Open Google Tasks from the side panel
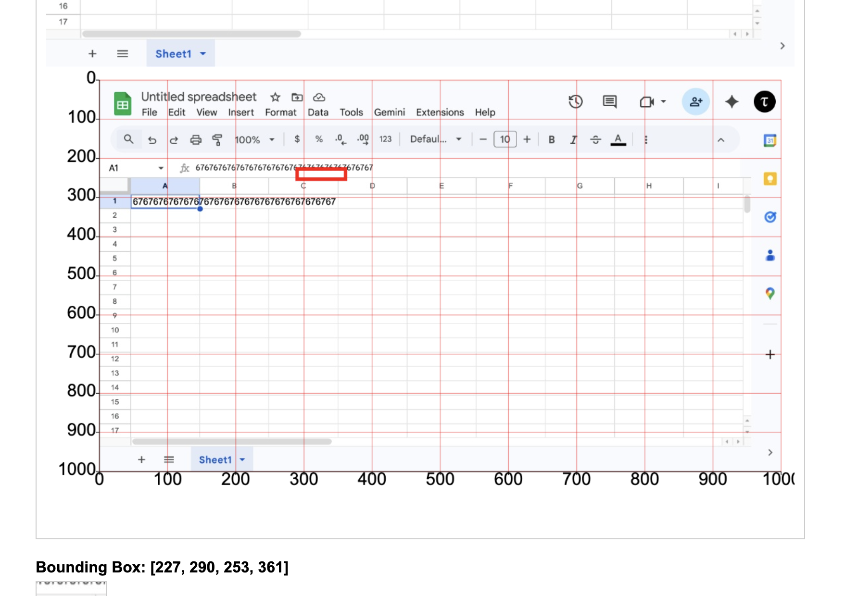This screenshot has width=858, height=596. point(770,217)
